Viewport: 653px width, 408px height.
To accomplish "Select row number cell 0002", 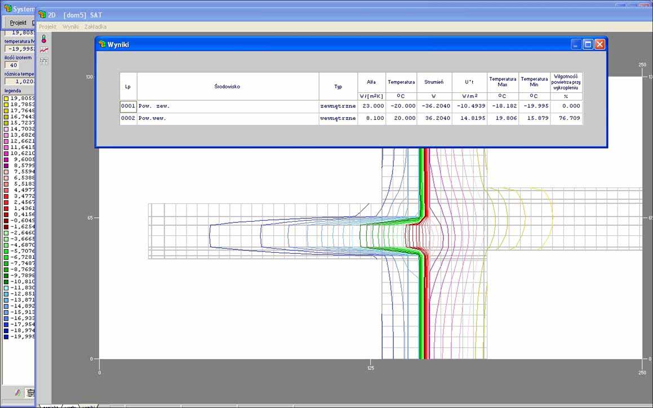I will coord(128,118).
